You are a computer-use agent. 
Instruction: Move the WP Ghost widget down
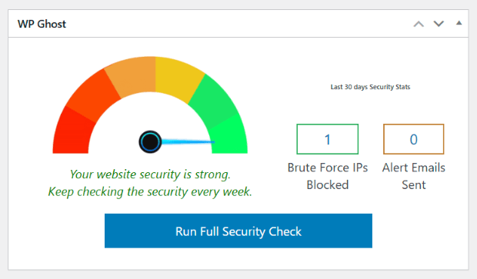click(x=439, y=24)
